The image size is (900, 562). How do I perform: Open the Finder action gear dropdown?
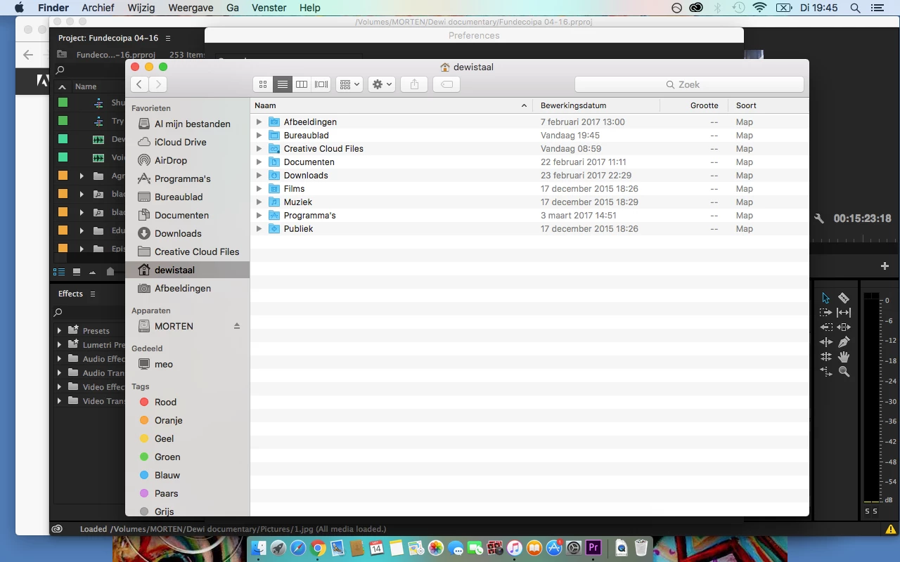click(382, 84)
